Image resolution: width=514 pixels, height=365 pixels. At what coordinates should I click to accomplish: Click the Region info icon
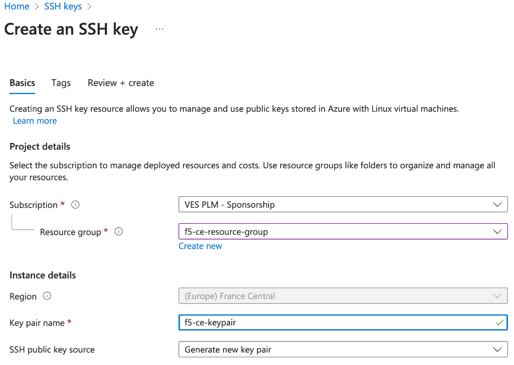point(47,296)
